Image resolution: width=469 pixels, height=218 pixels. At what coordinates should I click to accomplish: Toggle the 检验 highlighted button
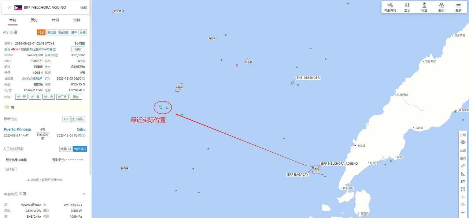(41, 32)
